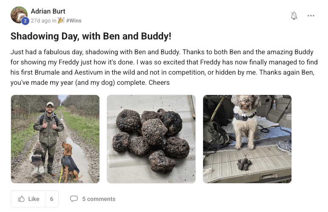Open the Shadowing Day post title
Screen dimensions: 328x212
pos(91,36)
